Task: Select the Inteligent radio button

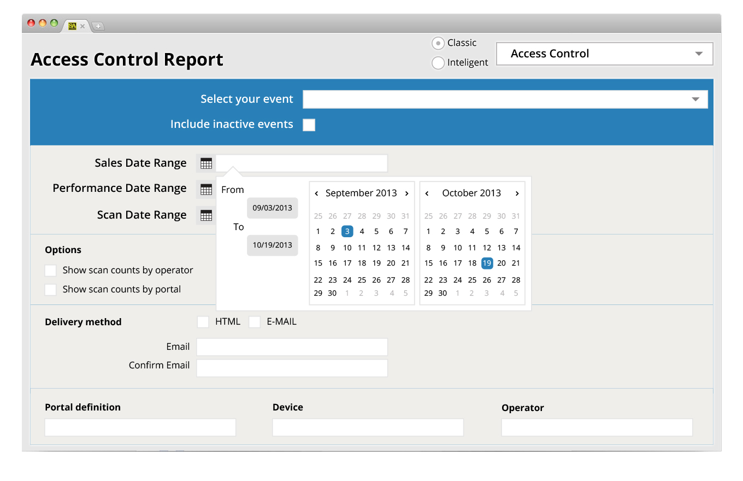Action: coord(438,63)
